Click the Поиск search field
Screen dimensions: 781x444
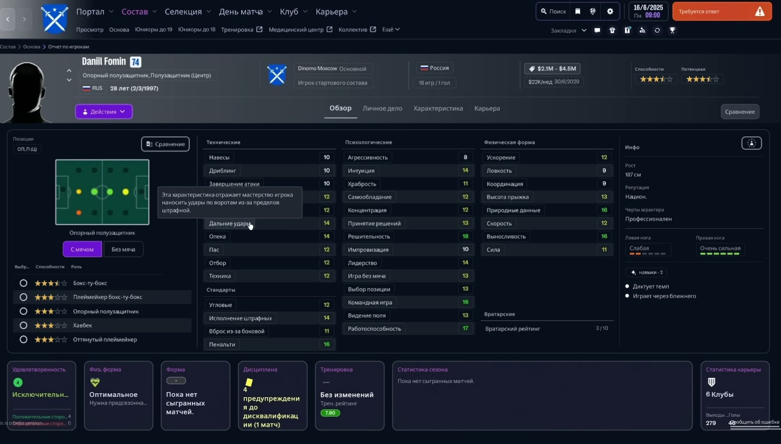pyautogui.click(x=553, y=12)
